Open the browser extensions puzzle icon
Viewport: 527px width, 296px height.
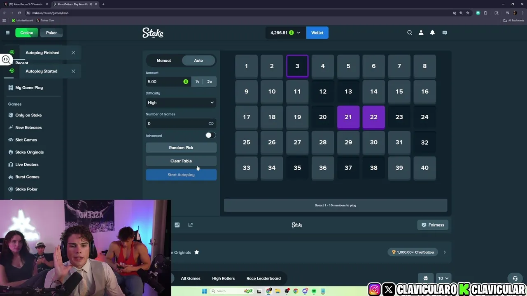pyautogui.click(x=485, y=13)
